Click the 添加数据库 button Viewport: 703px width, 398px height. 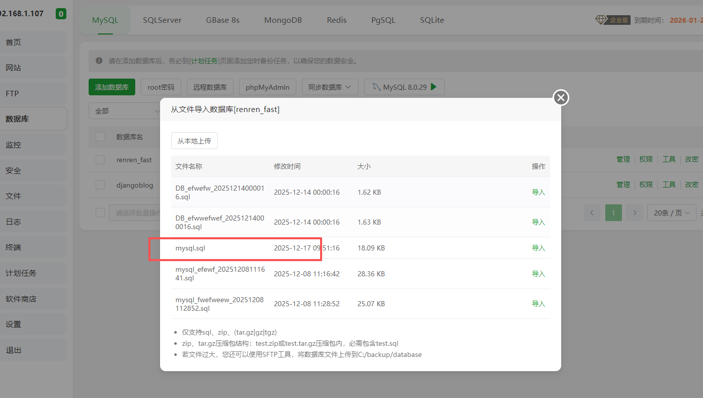point(111,87)
